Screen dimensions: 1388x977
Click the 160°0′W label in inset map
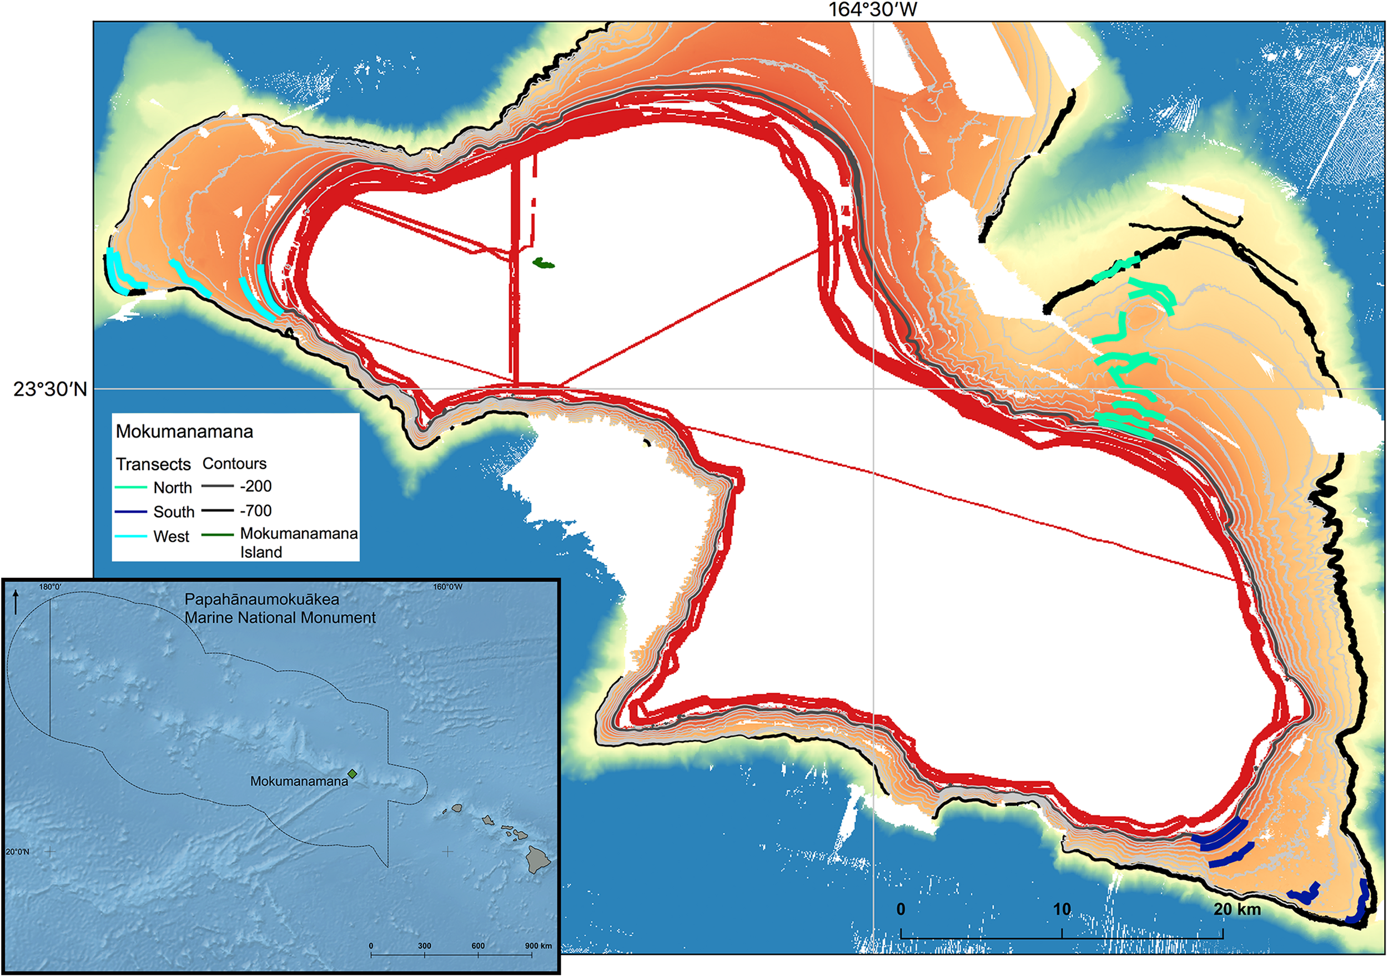point(447,586)
